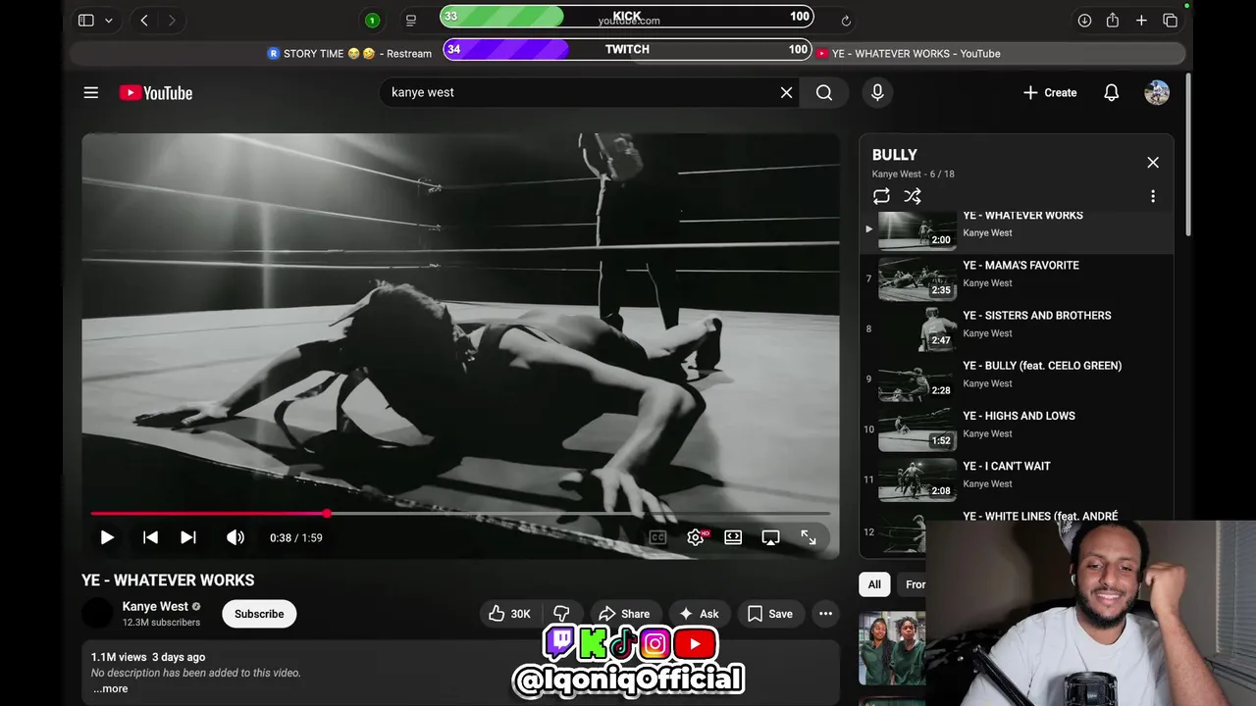Go forward in Safari history
Viewport: 1256px width, 706px height.
(173, 21)
